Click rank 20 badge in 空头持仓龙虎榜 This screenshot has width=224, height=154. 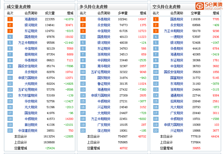point(156,131)
